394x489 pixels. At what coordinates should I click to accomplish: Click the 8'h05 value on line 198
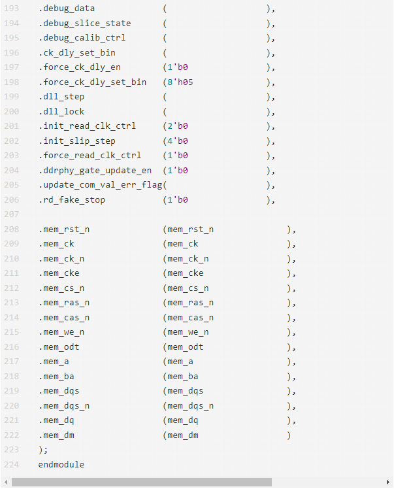179,82
